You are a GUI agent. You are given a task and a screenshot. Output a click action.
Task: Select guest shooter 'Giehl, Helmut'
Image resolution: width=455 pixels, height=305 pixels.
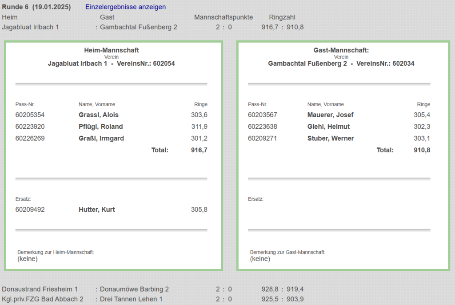328,127
